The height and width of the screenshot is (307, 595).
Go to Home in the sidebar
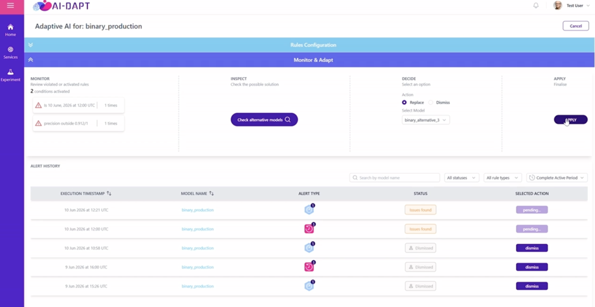[11, 30]
